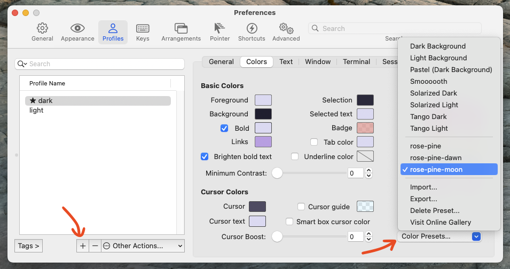Open the Shortcuts preferences pane
The width and height of the screenshot is (510, 269).
pos(252,32)
